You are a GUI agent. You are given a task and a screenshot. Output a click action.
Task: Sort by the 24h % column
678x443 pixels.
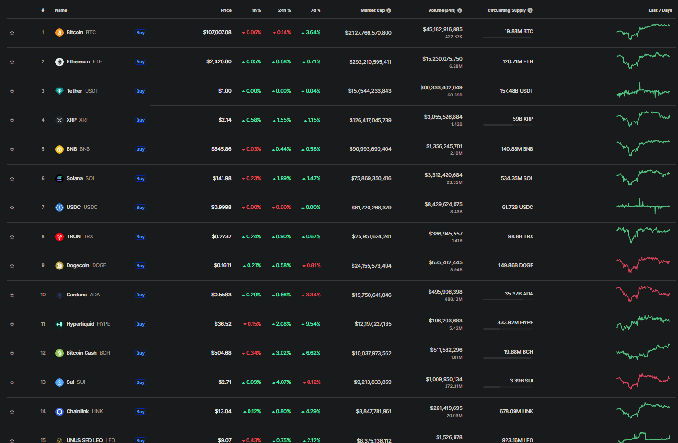[284, 10]
